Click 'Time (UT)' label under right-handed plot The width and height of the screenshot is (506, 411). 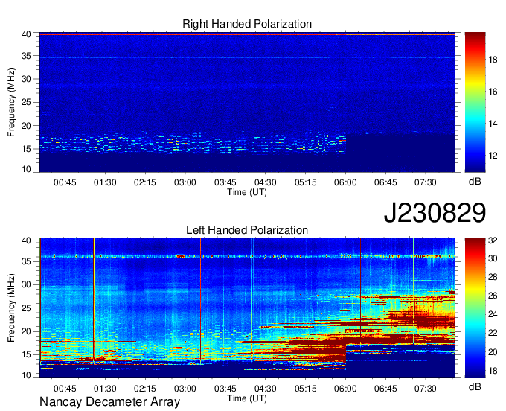pos(247,192)
